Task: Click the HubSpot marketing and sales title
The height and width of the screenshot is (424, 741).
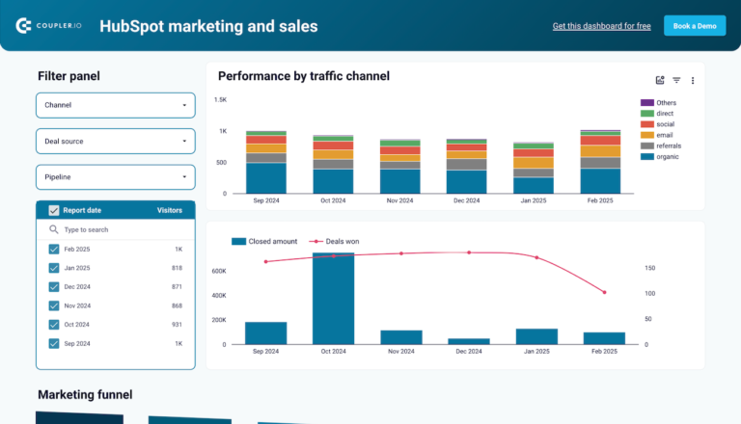Action: [208, 26]
